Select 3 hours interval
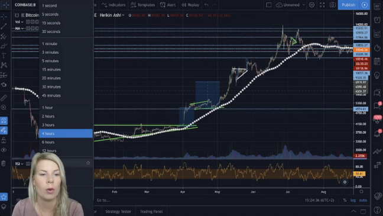This screenshot has width=383, height=216. point(66,125)
